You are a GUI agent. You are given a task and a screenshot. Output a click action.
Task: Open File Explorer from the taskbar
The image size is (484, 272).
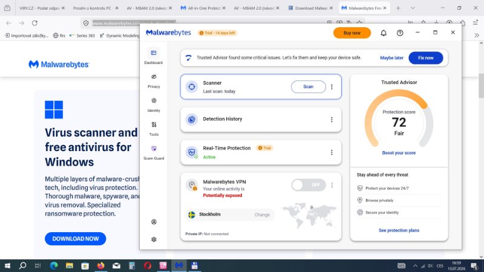70,265
